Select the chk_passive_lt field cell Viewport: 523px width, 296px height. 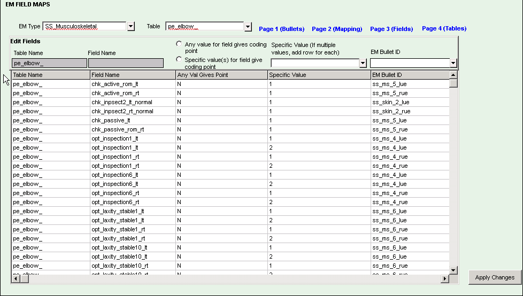tap(133, 120)
